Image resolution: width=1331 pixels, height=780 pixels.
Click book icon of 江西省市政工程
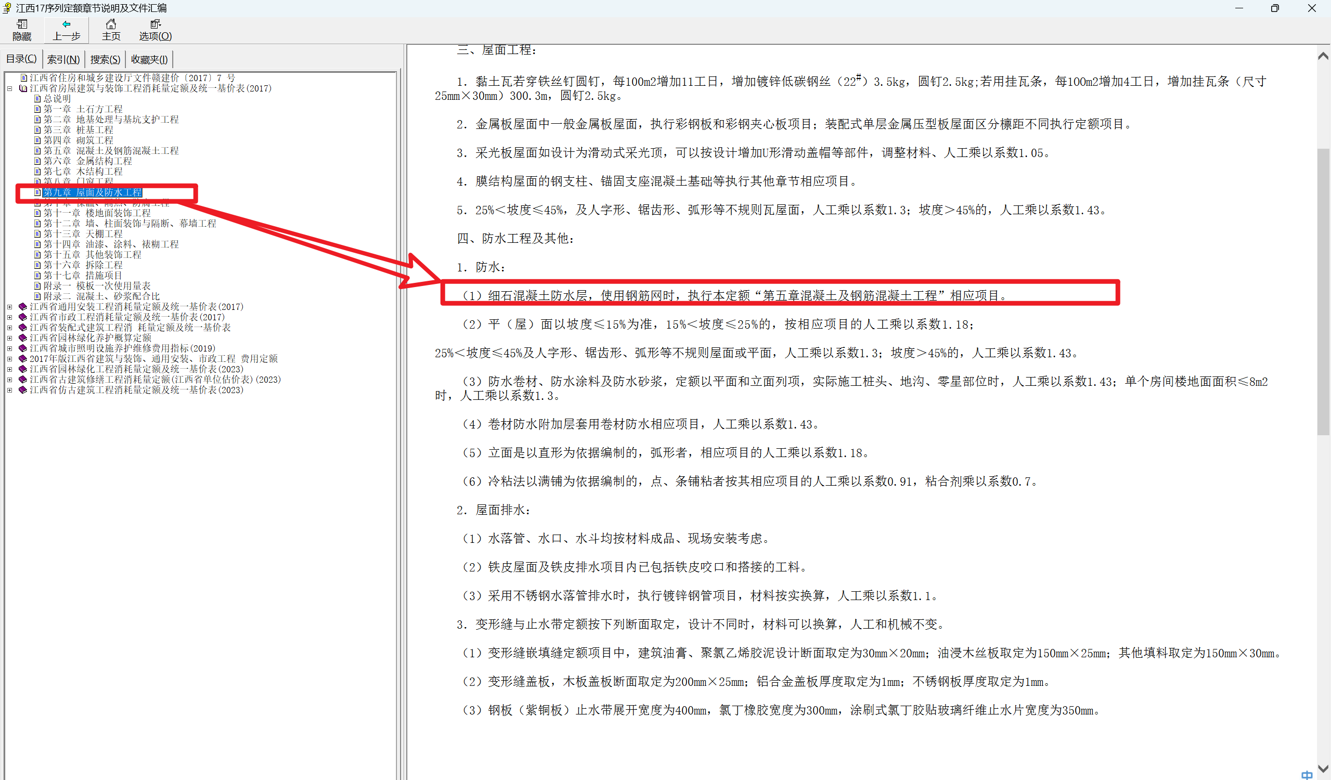click(23, 317)
